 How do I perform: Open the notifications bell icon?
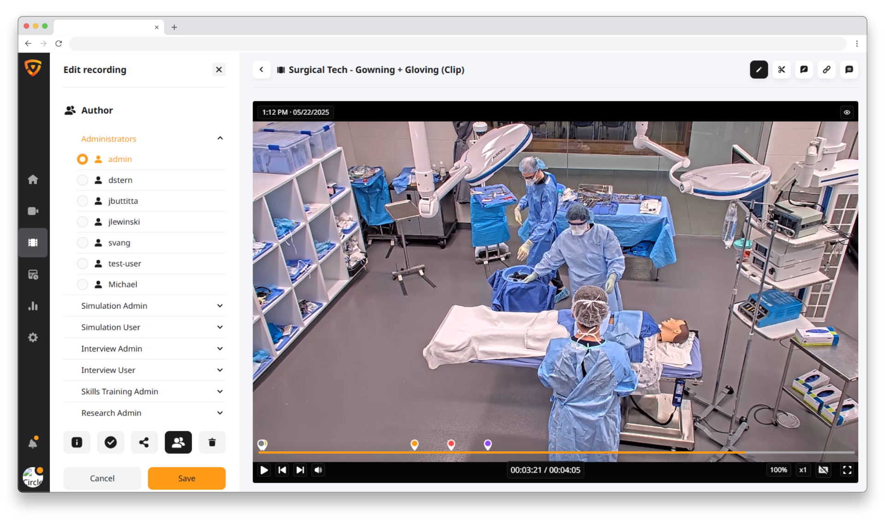[x=33, y=443]
